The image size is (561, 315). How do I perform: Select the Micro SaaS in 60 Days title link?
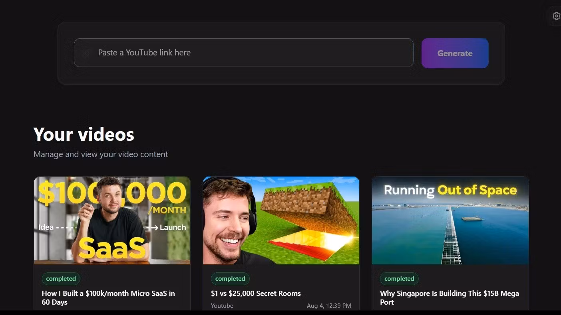click(x=108, y=297)
